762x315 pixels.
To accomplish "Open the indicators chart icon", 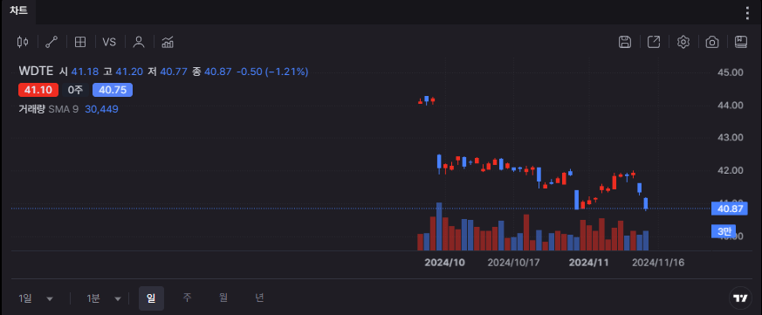I will click(168, 42).
